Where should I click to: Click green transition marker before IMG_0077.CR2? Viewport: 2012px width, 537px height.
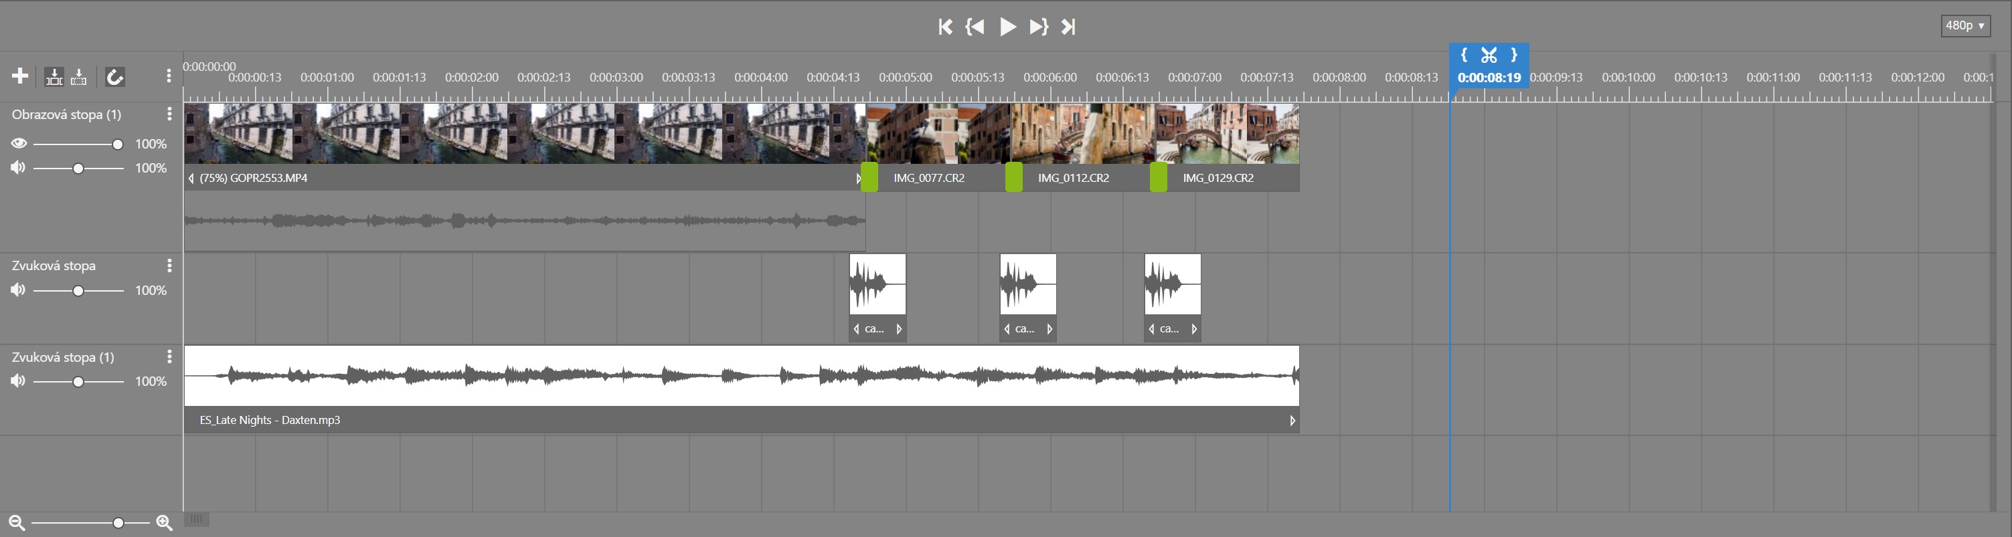tap(869, 177)
